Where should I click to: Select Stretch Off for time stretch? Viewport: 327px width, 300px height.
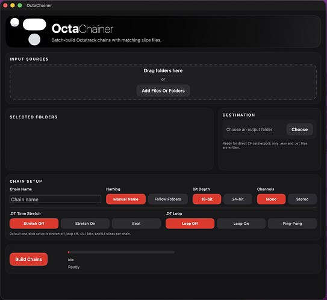click(34, 224)
